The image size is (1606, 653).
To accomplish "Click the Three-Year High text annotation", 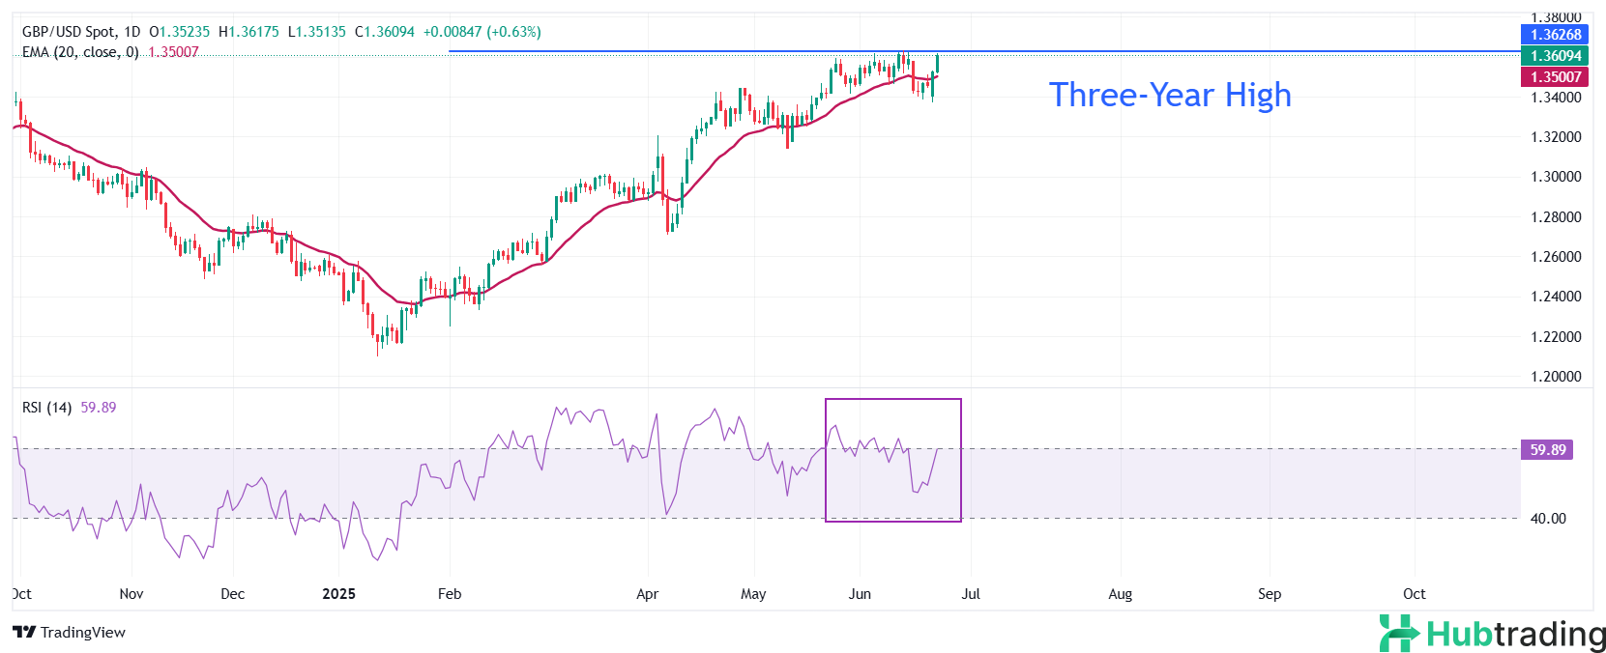I will pos(1170,95).
